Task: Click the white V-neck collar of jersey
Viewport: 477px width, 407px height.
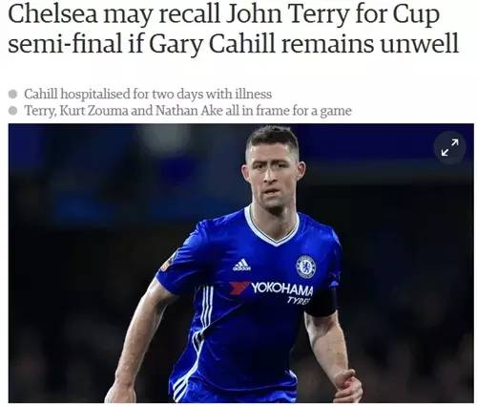Action: pyautogui.click(x=272, y=227)
